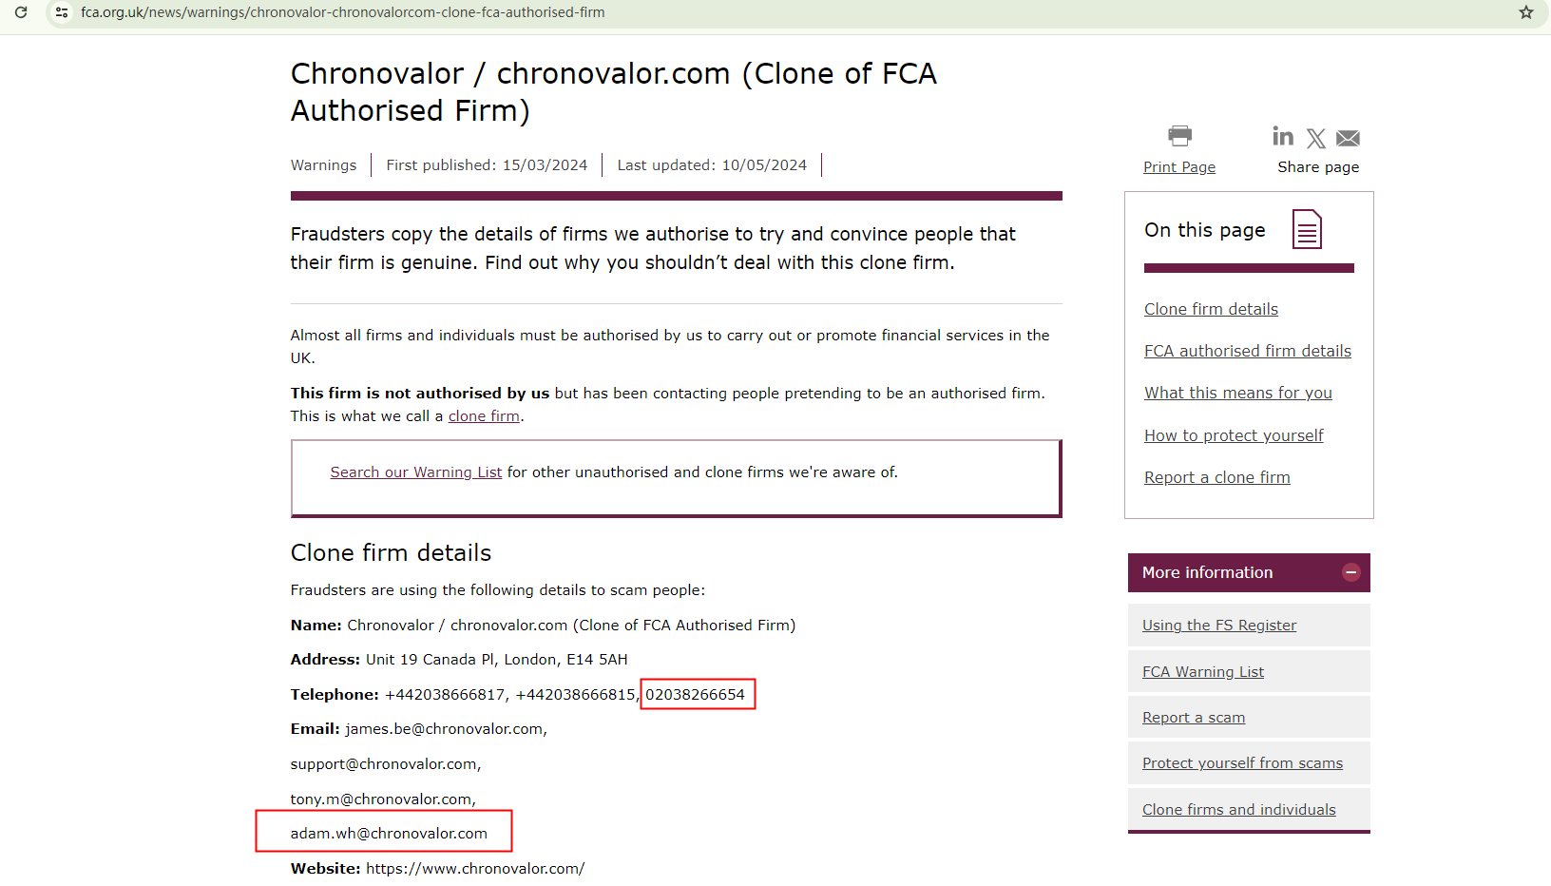
Task: Open What this means for you link
Action: 1237,393
